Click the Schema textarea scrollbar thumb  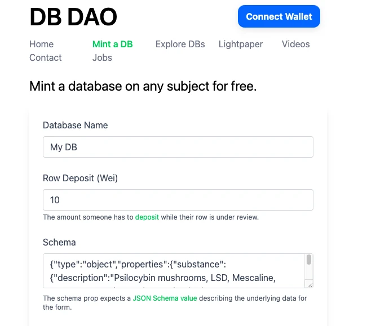click(x=309, y=260)
